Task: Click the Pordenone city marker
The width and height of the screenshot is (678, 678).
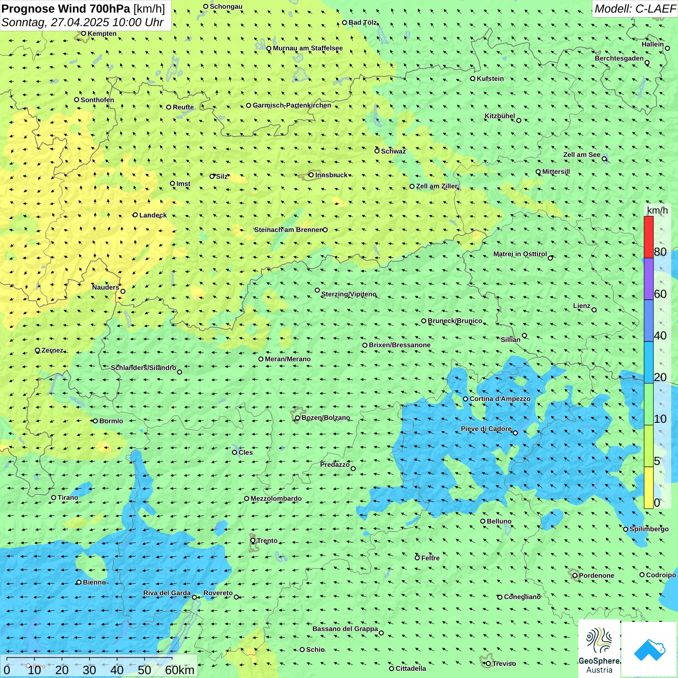Action: click(x=575, y=575)
